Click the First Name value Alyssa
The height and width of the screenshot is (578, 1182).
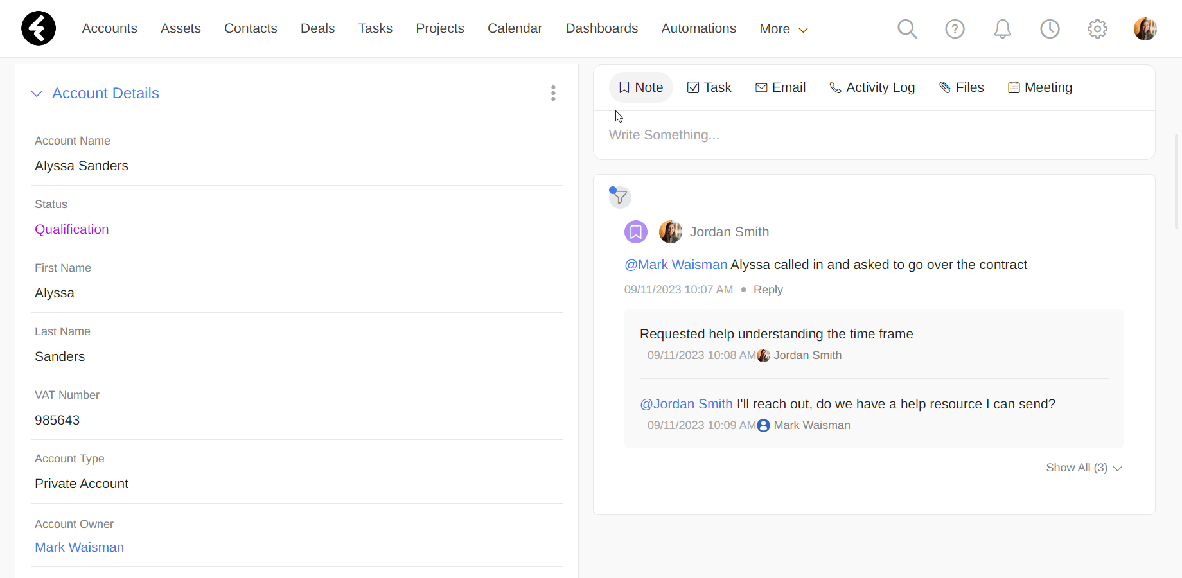point(55,293)
